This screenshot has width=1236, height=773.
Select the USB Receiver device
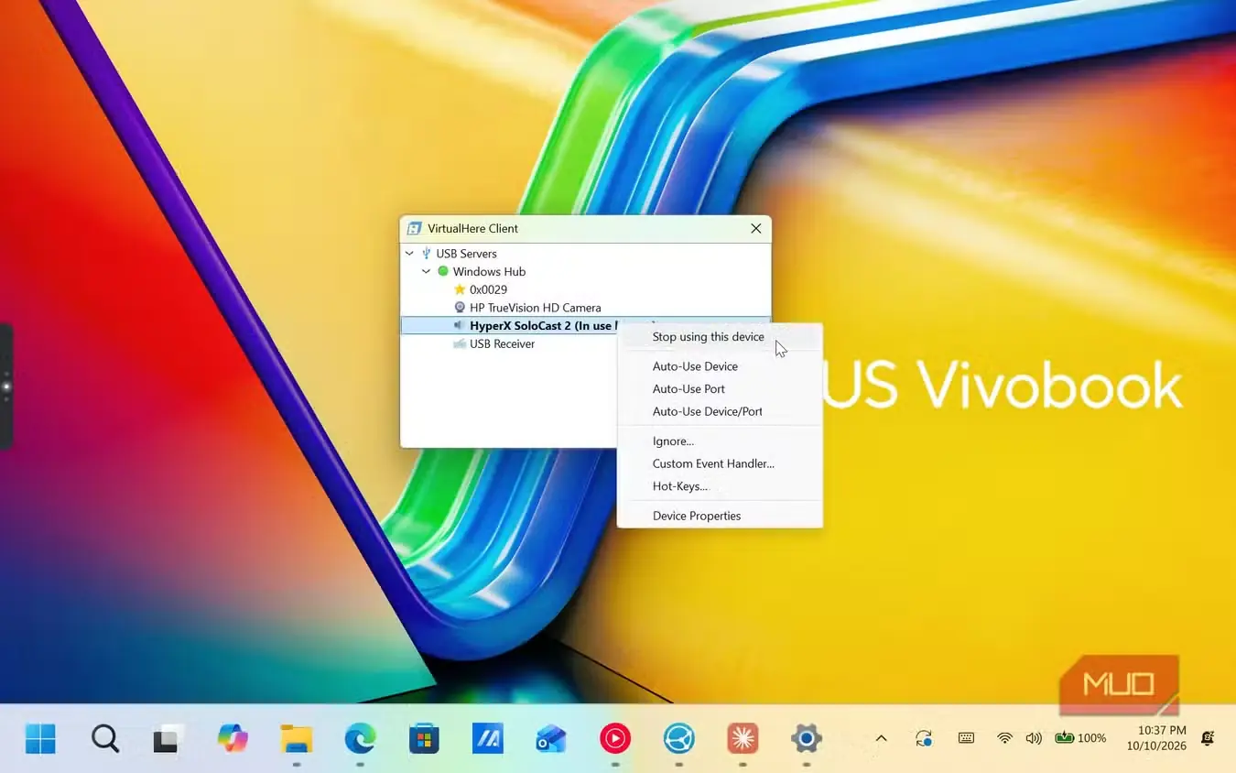pos(502,343)
